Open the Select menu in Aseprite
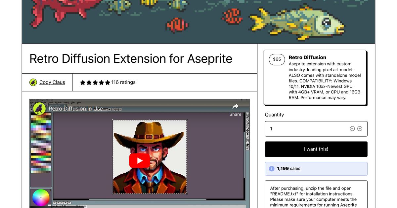 [x=66, y=102]
